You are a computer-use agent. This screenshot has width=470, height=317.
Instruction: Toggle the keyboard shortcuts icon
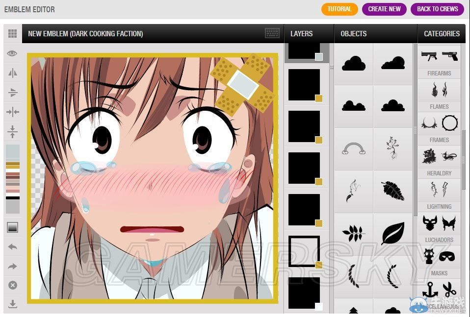point(272,33)
